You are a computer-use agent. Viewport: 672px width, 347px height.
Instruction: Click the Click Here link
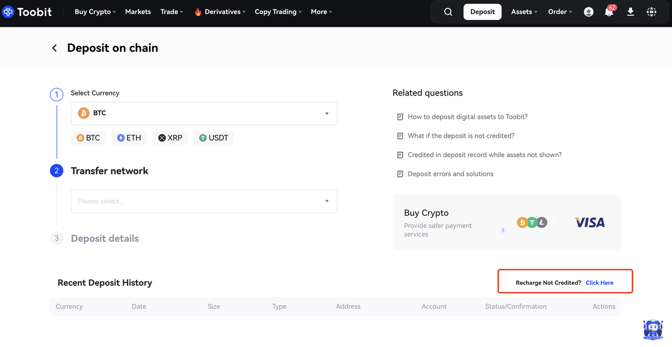(x=600, y=283)
